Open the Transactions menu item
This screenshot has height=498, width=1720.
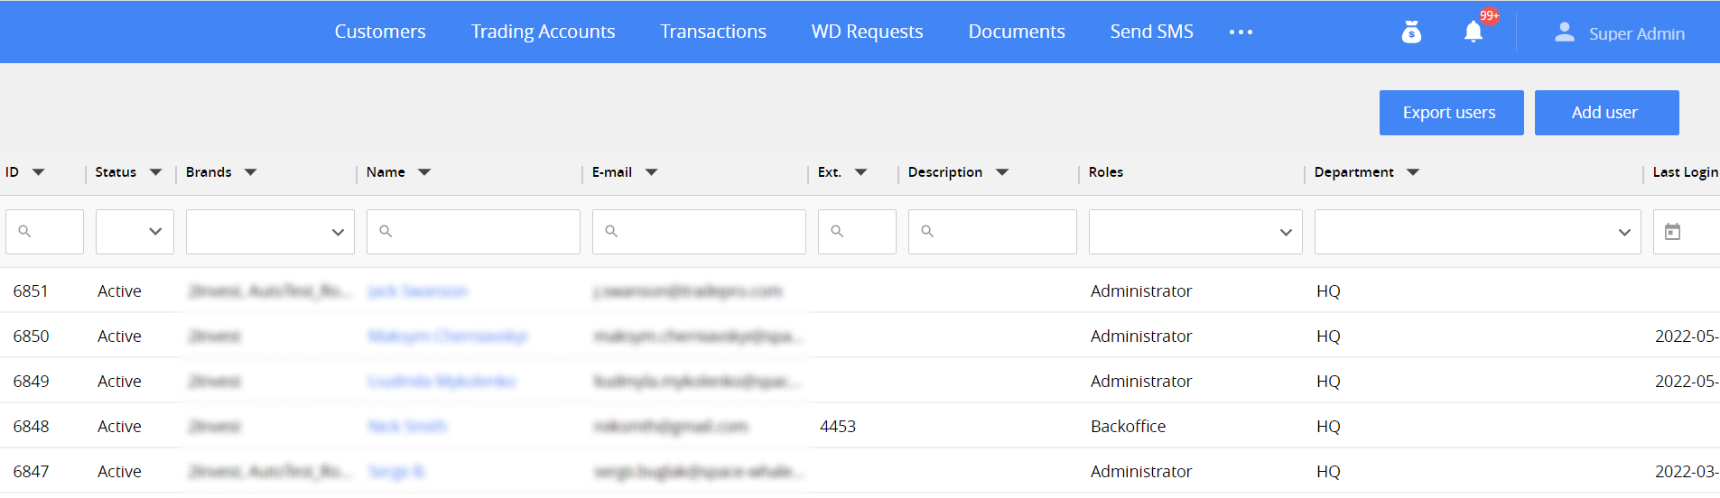tap(713, 32)
